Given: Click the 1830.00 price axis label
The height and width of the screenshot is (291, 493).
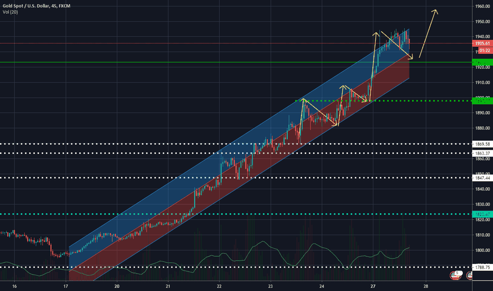Looking at the screenshot, I should (x=482, y=204).
